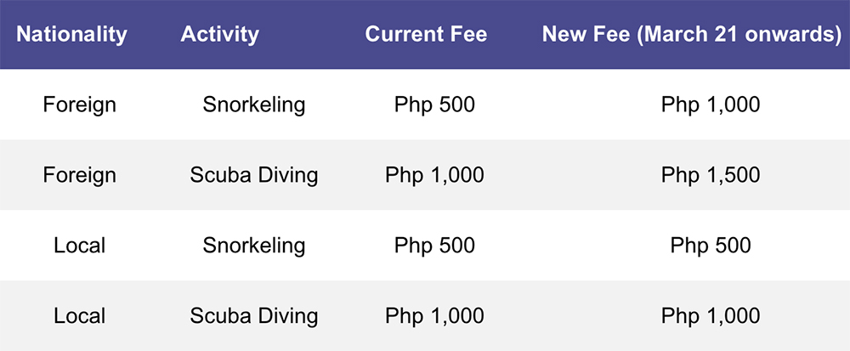Click new fee Php 1,000 for Foreign Snorkeling
Image resolution: width=850 pixels, height=351 pixels.
click(710, 105)
